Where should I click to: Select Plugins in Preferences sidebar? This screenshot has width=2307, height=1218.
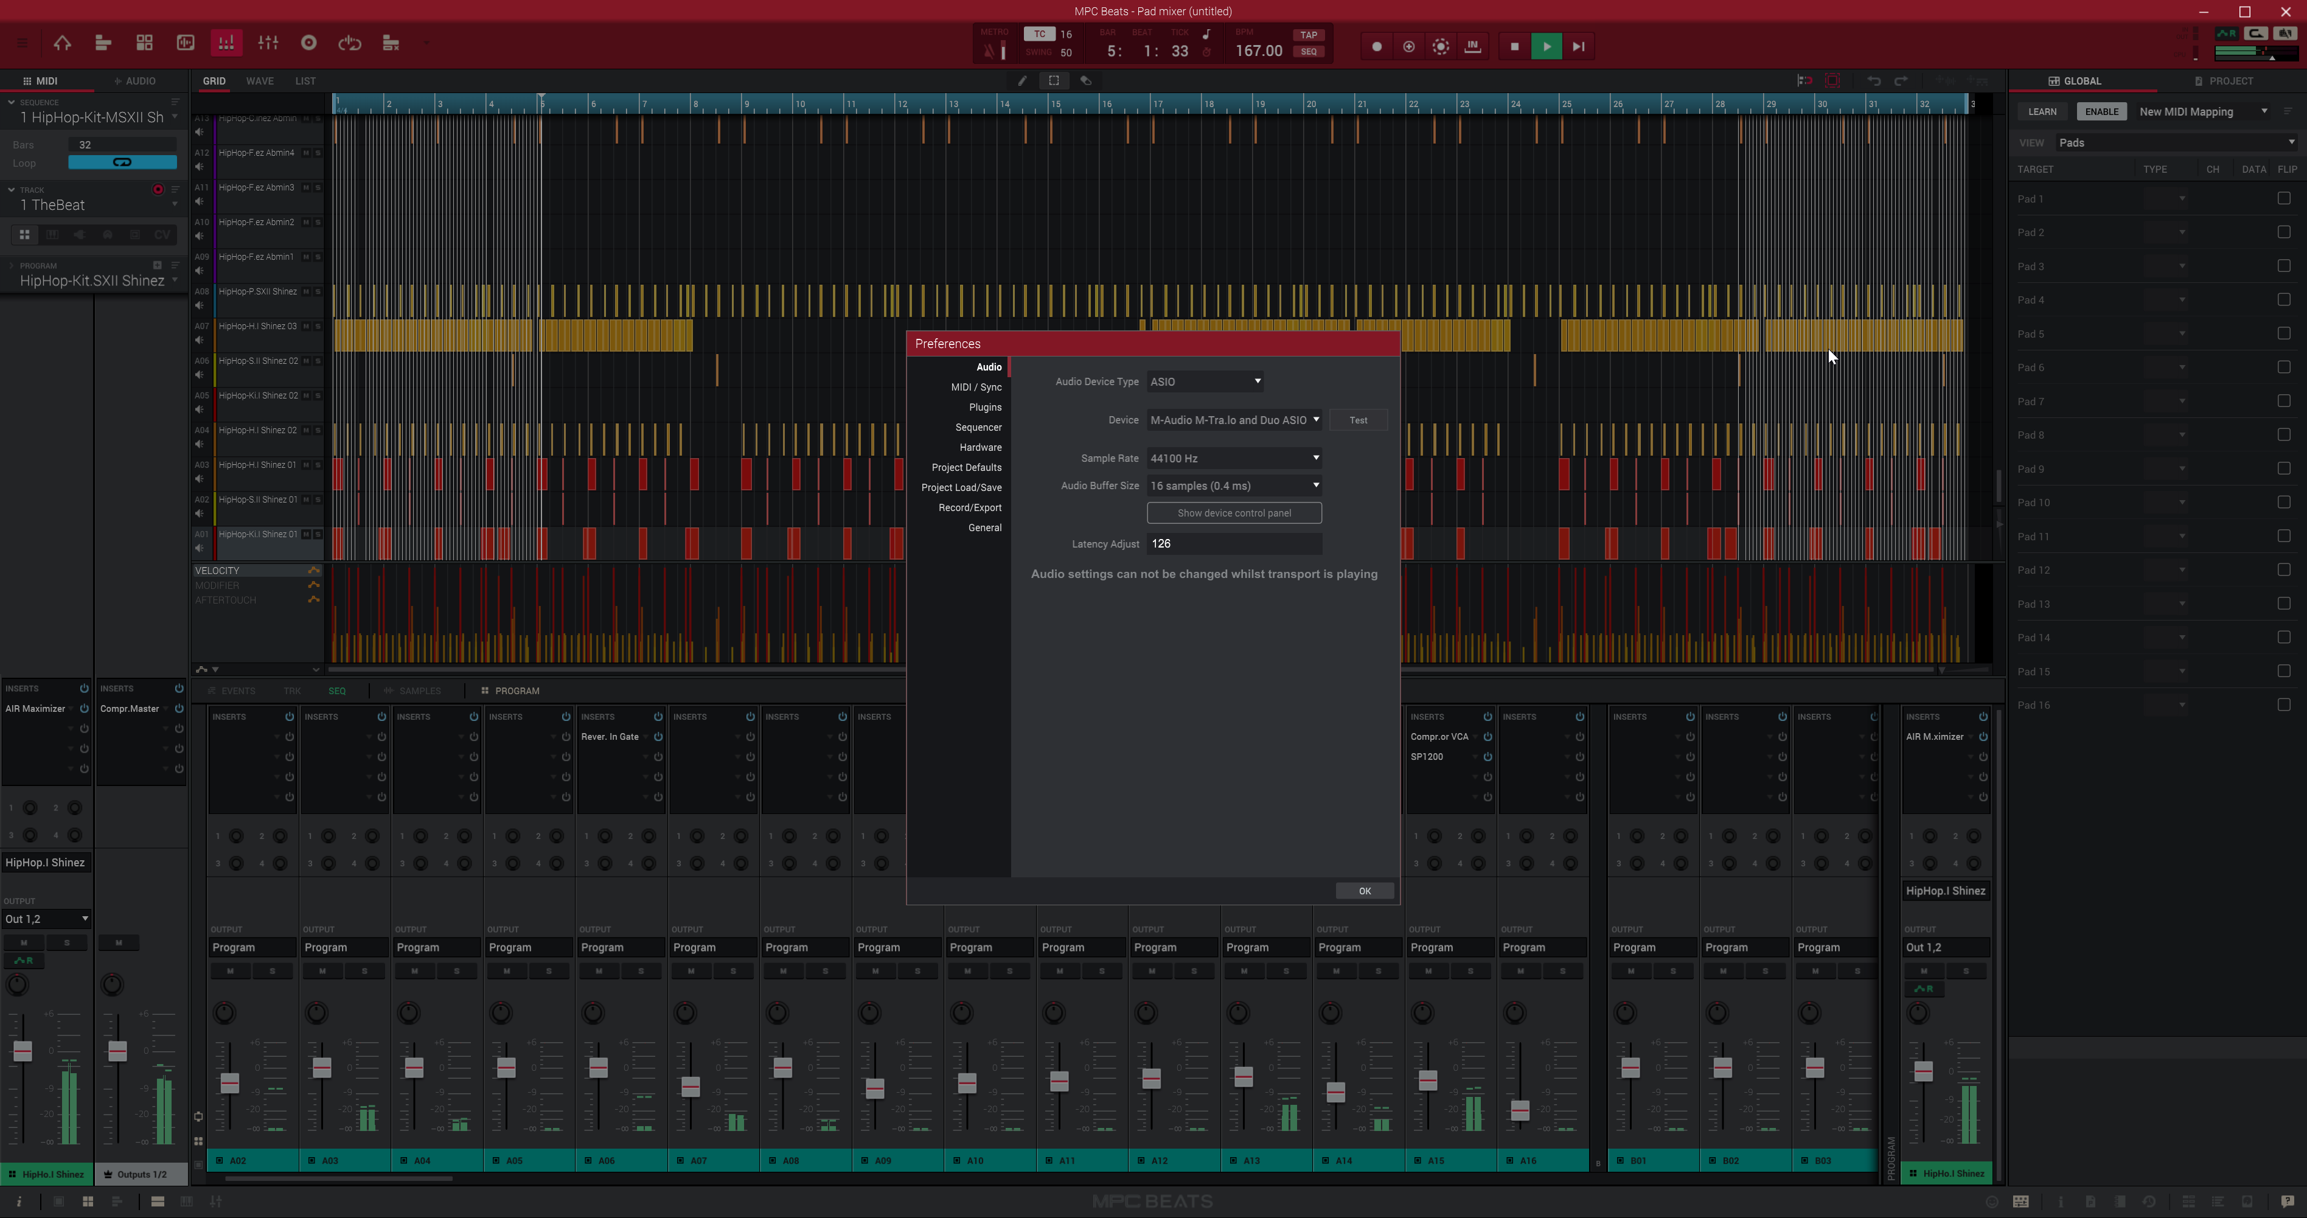[985, 408]
